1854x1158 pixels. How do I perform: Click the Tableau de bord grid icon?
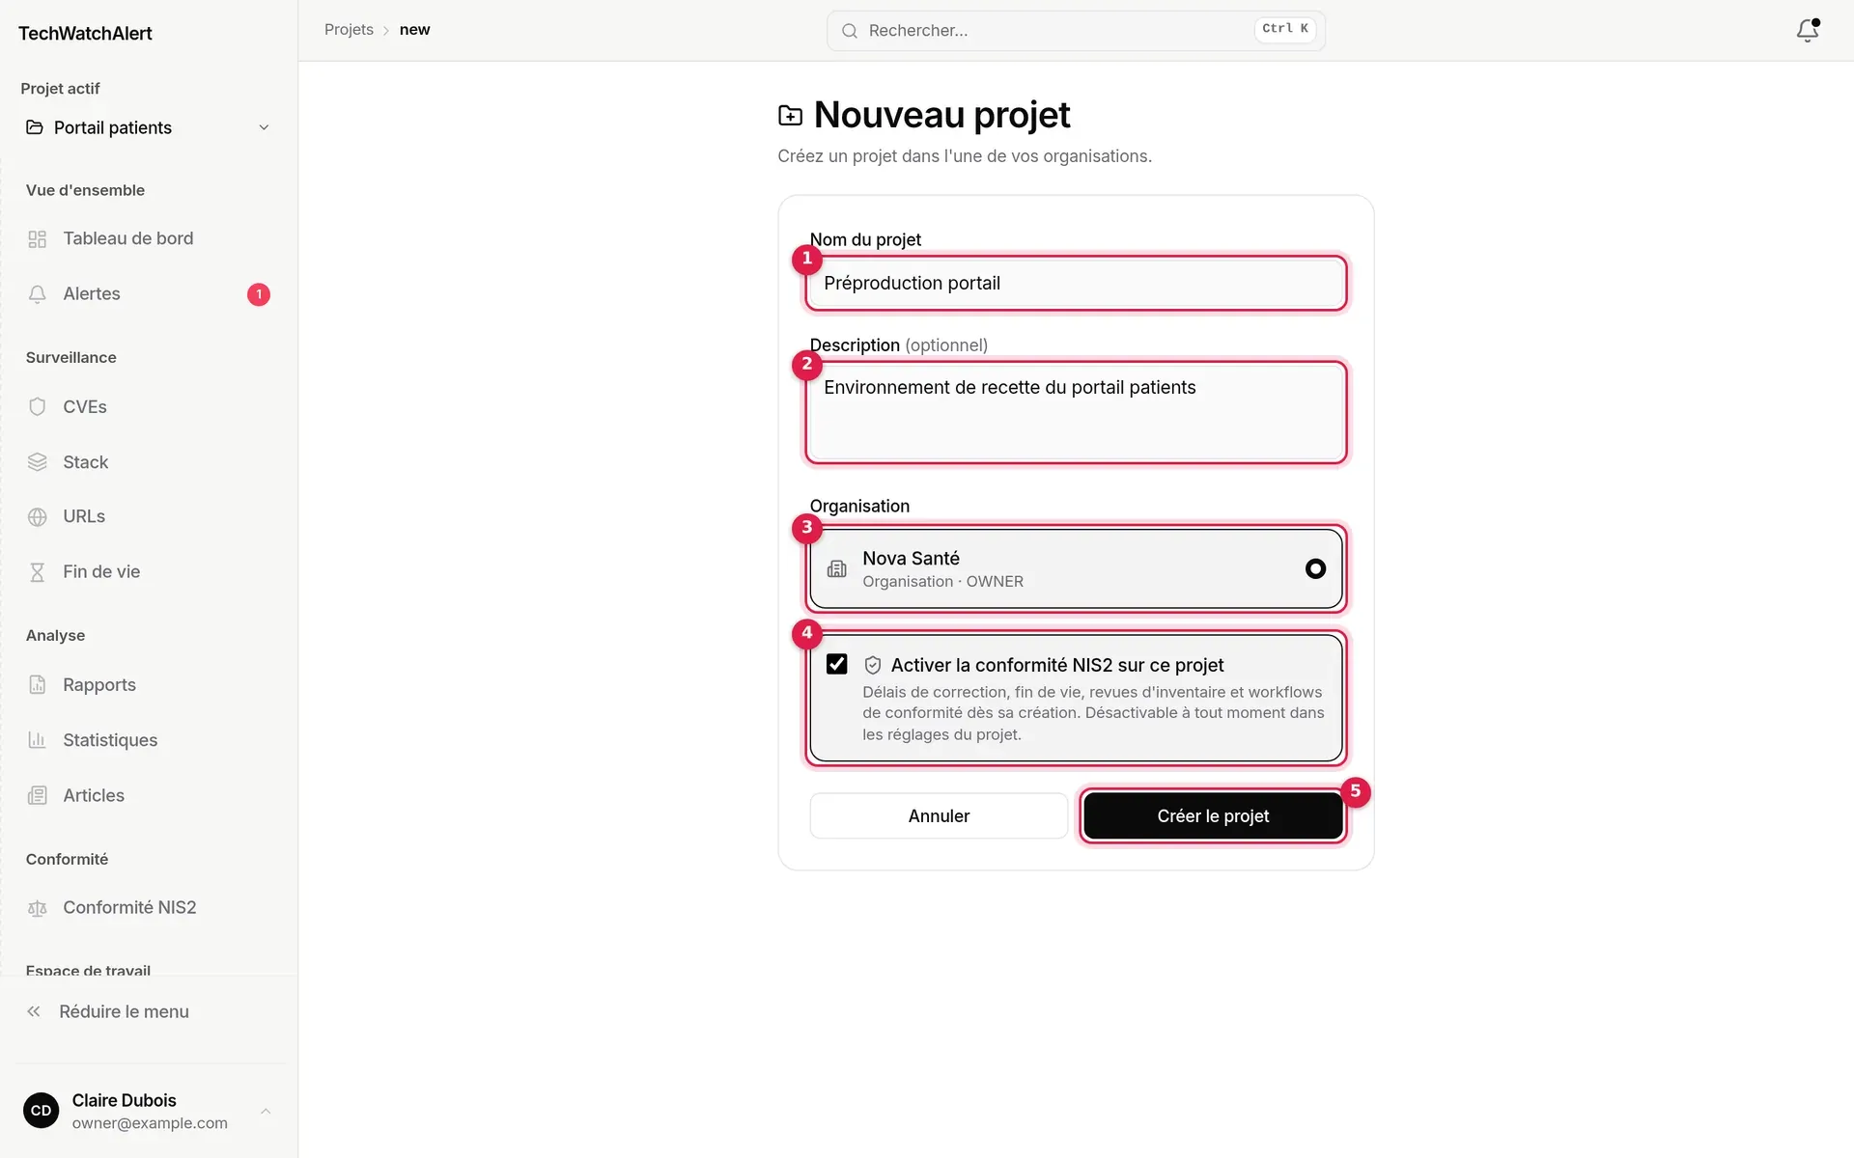point(38,239)
